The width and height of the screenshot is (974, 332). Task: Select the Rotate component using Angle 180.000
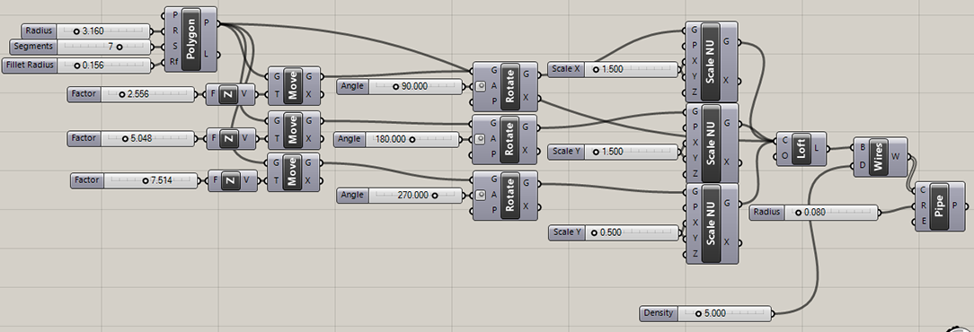[x=505, y=139]
